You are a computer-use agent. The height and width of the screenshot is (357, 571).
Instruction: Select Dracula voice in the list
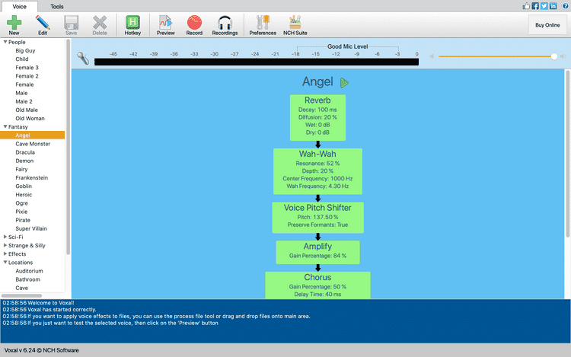coord(27,152)
